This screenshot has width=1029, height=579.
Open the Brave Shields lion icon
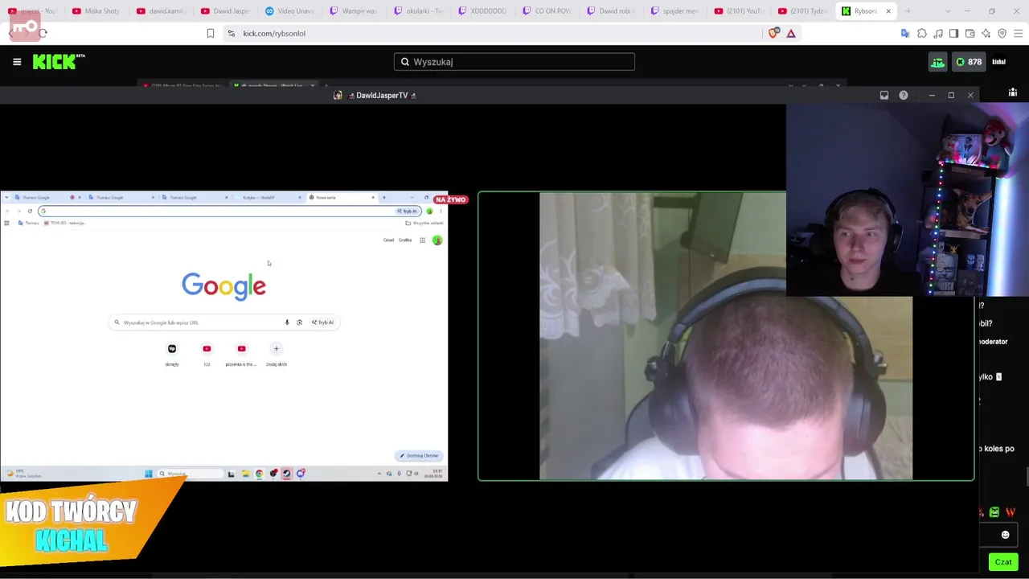773,34
